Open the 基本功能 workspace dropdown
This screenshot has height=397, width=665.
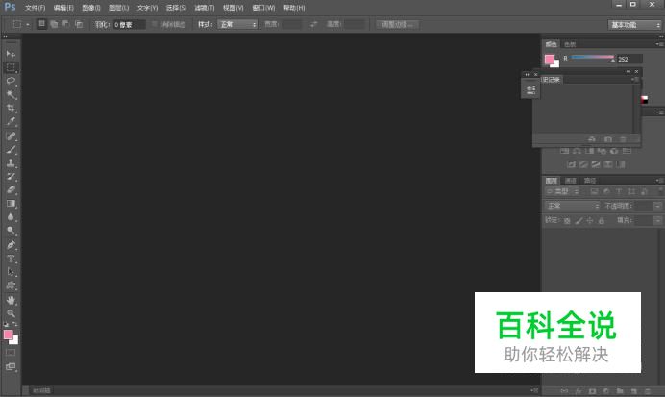pos(634,25)
